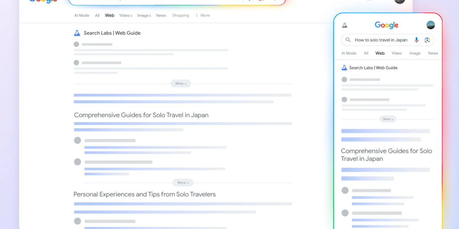The width and height of the screenshot is (459, 229).
Task: Select the AI Mode tab in the desktop window
Action: pos(82,16)
